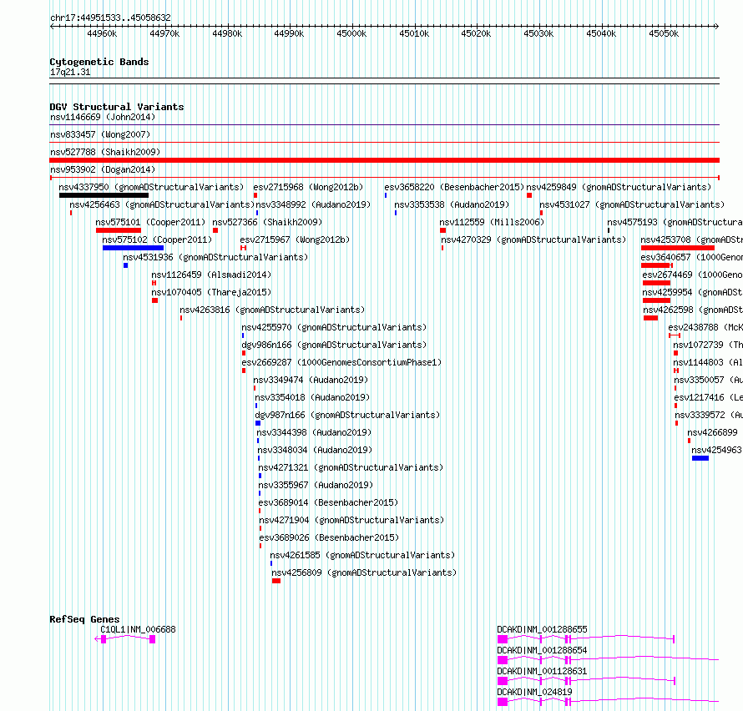
Task: Click nsv1144803 variant label
Action: (708, 362)
